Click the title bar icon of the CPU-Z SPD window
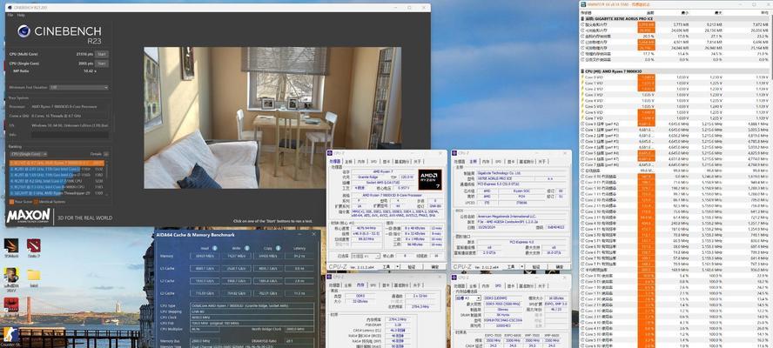The width and height of the screenshot is (773, 348). (x=455, y=277)
